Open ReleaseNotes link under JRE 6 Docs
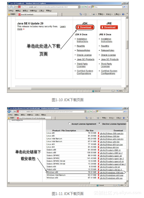Viewport: 144px width, 198px height. coord(108,50)
